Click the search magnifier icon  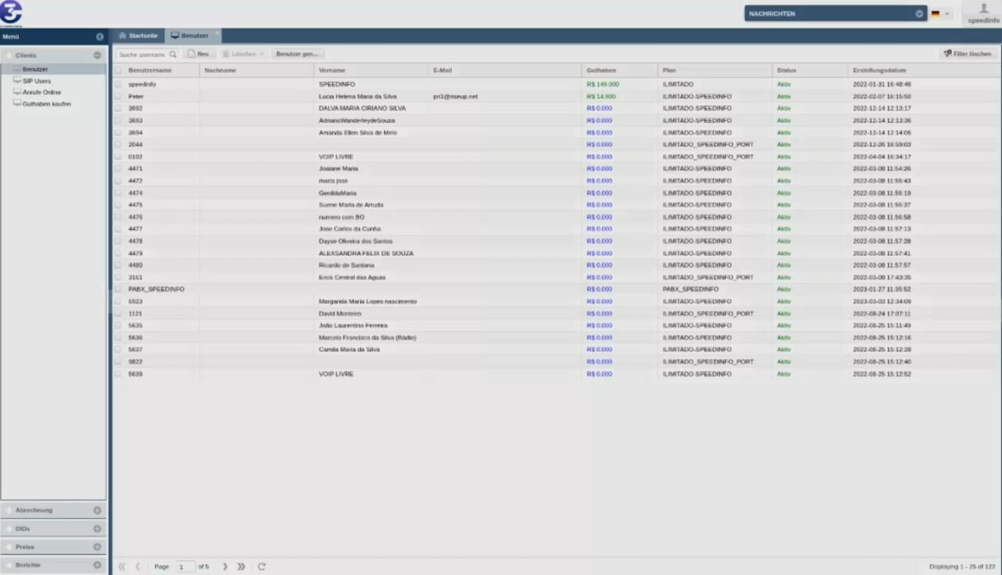(173, 55)
